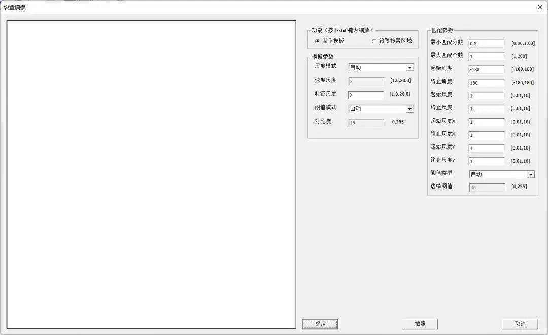
Task: Click the 确定 button
Action: [x=320, y=324]
